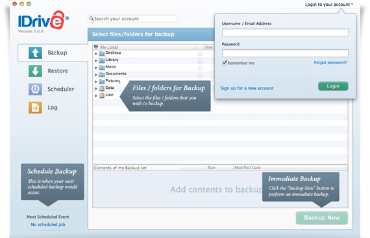370x238 pixels.
Task: Click the blue Backup arrow icon
Action: click(36, 53)
